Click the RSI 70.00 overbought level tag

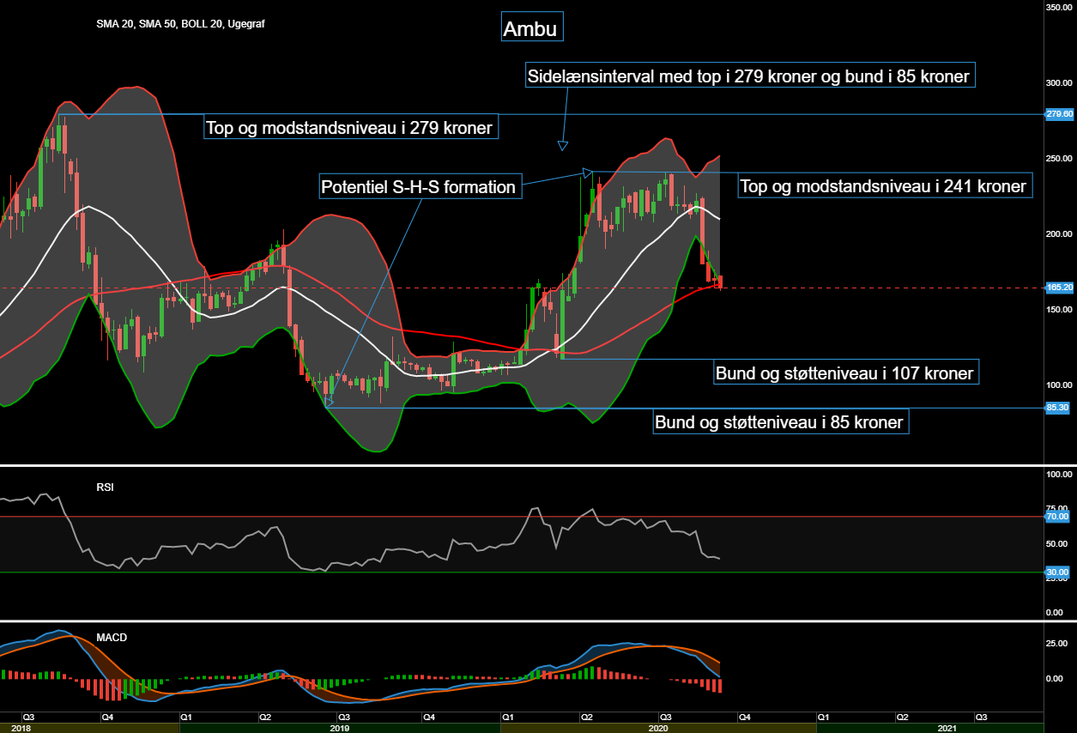(x=1057, y=517)
